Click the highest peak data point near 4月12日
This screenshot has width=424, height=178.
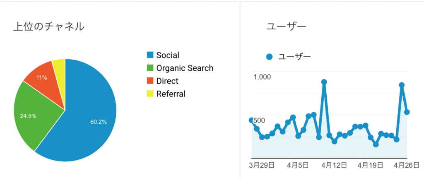324,82
